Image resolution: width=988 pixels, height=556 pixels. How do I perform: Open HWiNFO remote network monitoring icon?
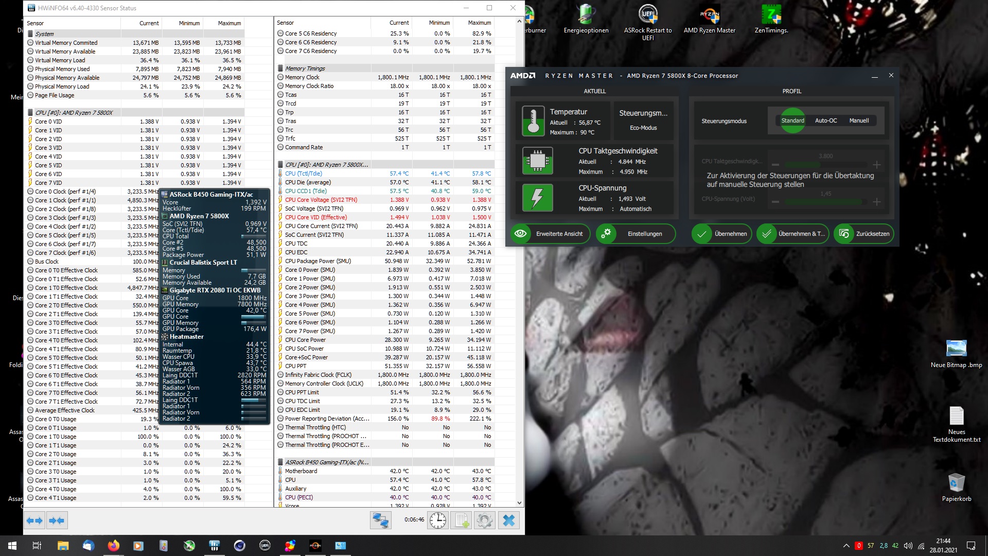[x=380, y=520]
